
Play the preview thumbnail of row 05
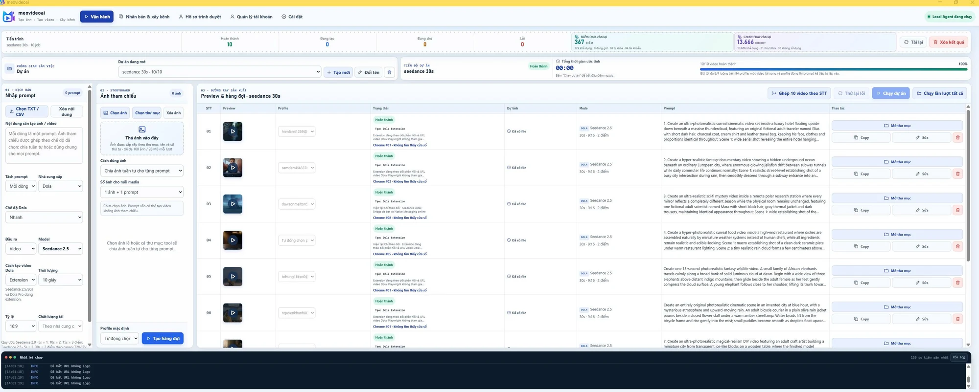pyautogui.click(x=233, y=277)
